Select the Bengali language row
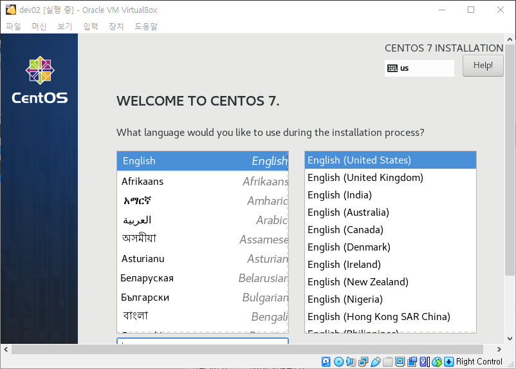 203,317
